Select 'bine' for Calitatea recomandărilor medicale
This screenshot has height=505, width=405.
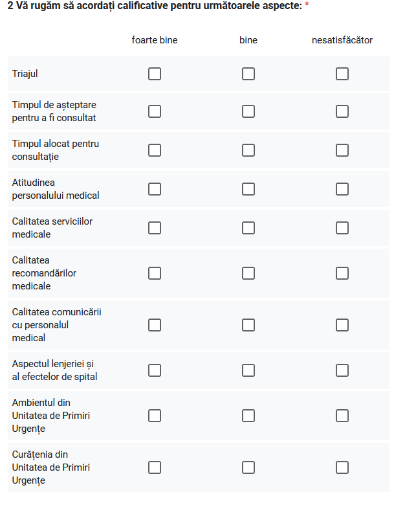[248, 273]
